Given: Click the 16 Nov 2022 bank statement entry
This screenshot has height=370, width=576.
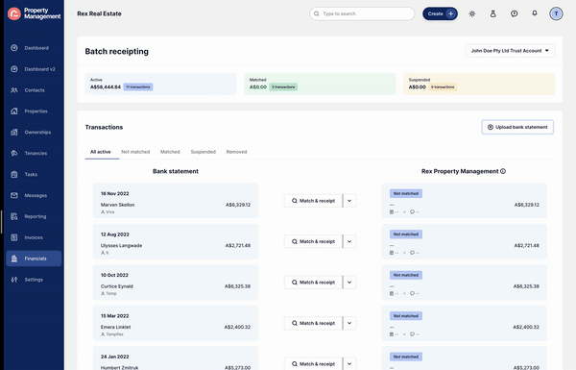Looking at the screenshot, I should [176, 201].
